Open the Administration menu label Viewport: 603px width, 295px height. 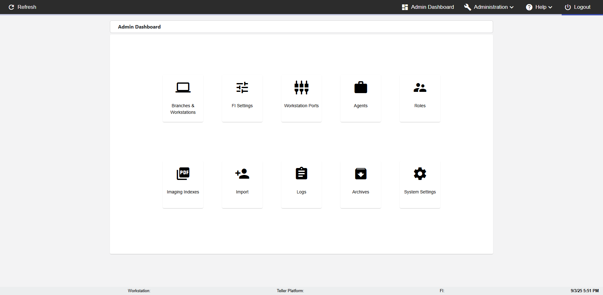click(x=491, y=7)
